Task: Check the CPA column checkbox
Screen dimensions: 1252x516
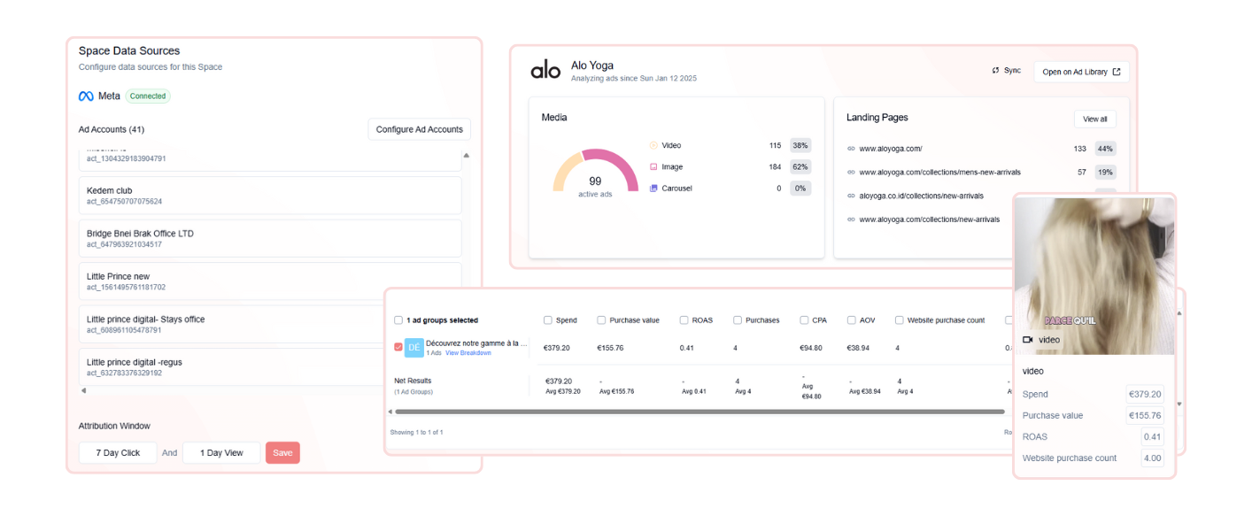Action: click(804, 320)
